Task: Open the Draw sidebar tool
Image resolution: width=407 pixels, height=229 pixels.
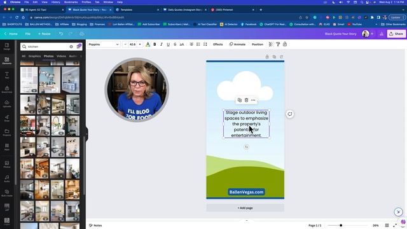Action: 7,118
